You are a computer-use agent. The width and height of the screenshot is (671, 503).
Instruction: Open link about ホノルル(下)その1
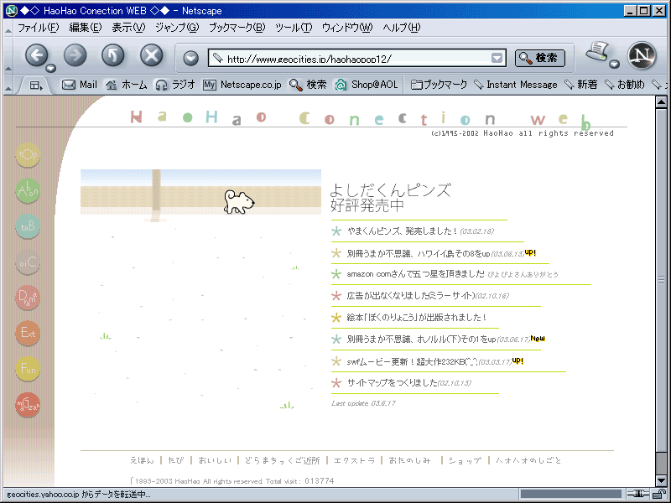point(421,340)
